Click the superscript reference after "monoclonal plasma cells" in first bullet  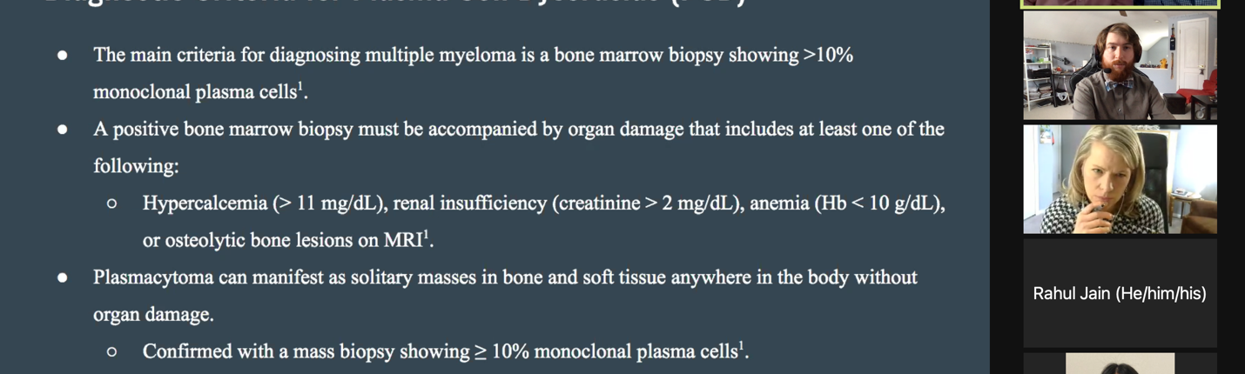click(301, 86)
